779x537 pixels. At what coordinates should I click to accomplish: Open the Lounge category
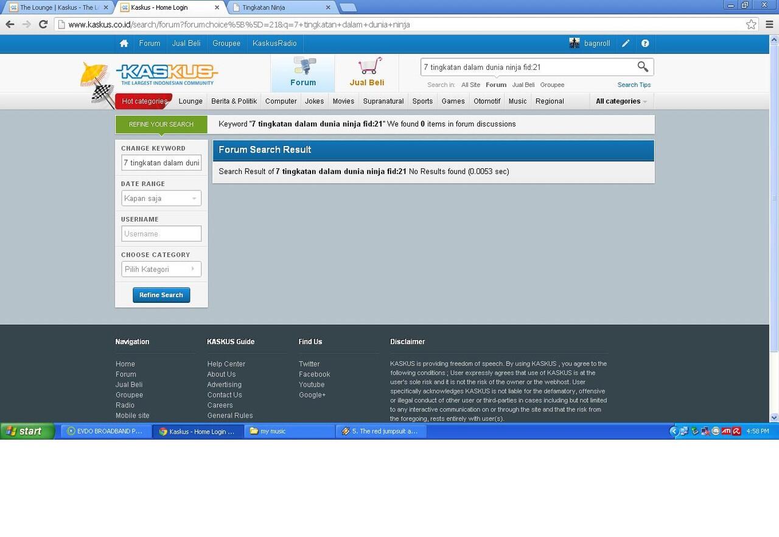click(190, 102)
